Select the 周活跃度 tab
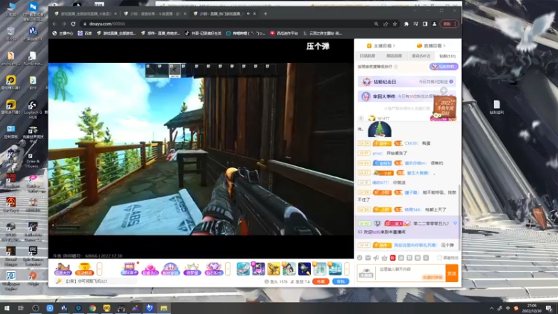Viewport: 558px width, 314px height. [x=394, y=56]
